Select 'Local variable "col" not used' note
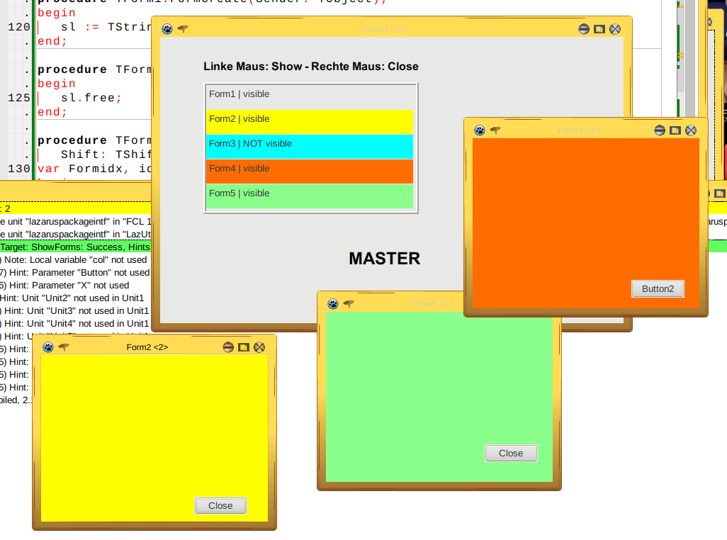The image size is (727, 540). coord(76,259)
